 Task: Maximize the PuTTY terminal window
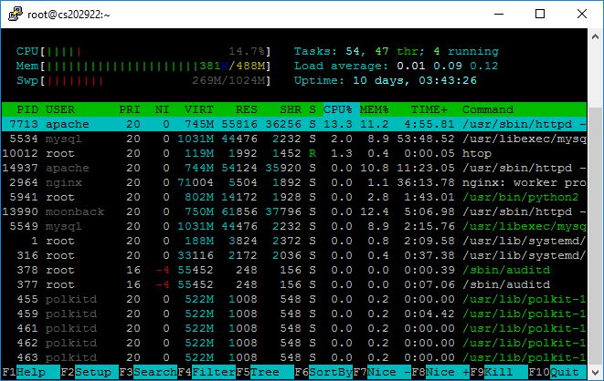click(540, 14)
